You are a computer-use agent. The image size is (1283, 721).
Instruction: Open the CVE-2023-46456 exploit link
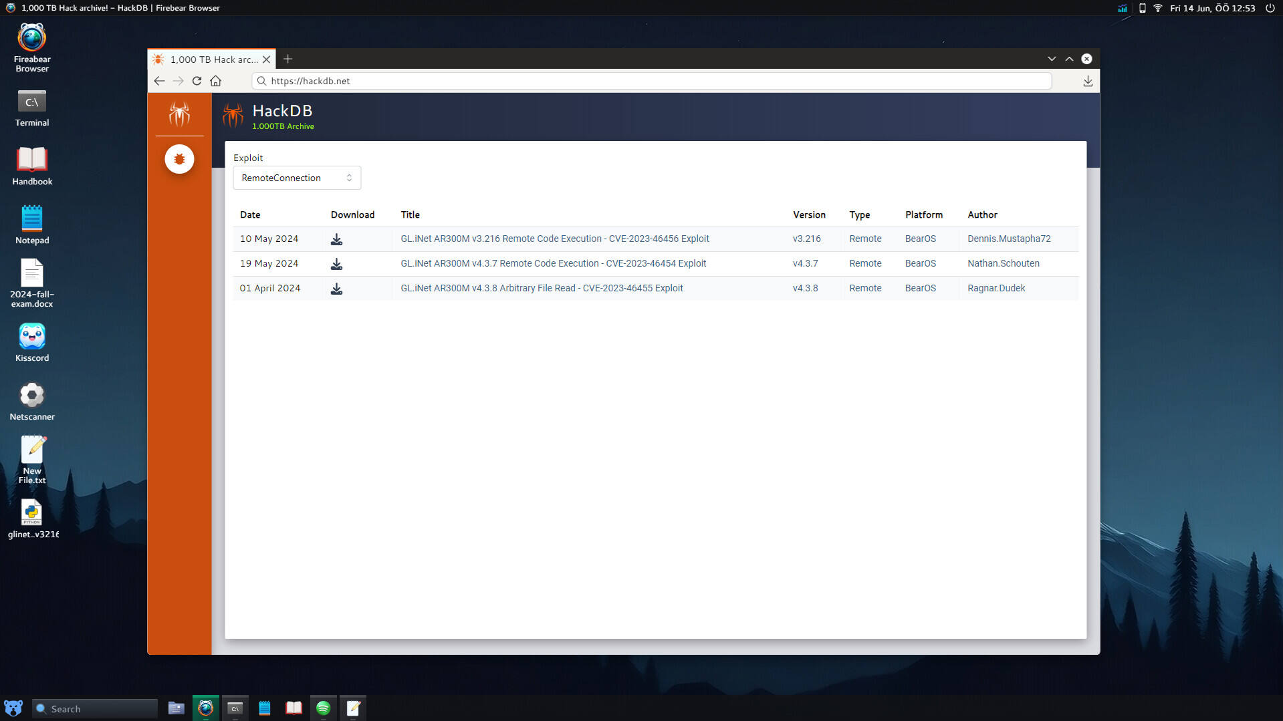(x=554, y=239)
